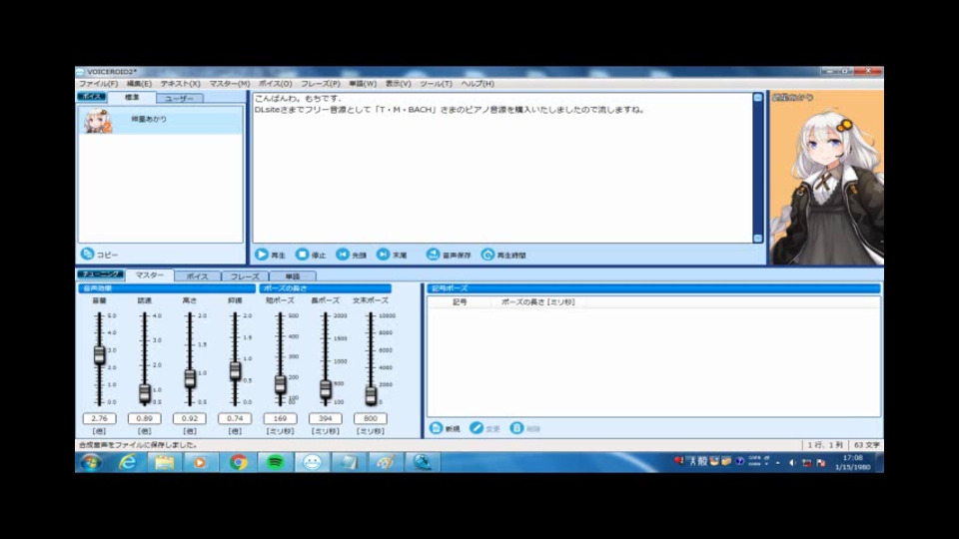Click the status text 合成音声をファイルに保存しました。
Viewport: 959px width, 539px height.
pos(138,445)
